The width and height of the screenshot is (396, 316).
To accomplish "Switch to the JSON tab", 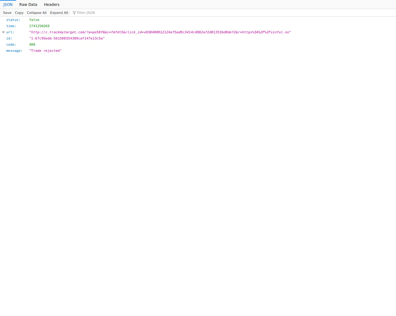I will point(8,5).
